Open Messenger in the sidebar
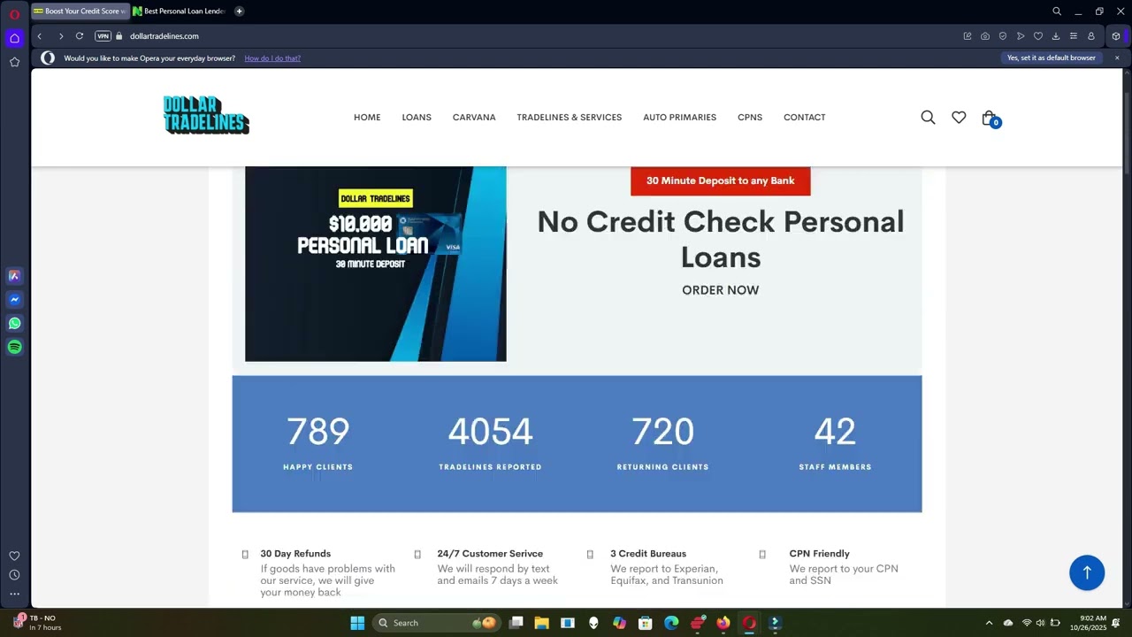The width and height of the screenshot is (1132, 637). click(x=14, y=300)
